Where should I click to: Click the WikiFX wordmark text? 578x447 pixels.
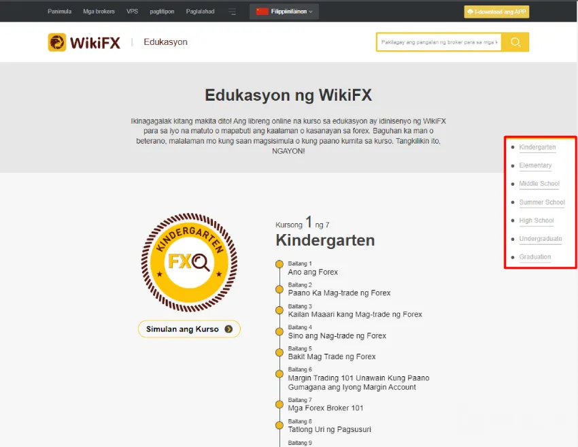(x=95, y=43)
